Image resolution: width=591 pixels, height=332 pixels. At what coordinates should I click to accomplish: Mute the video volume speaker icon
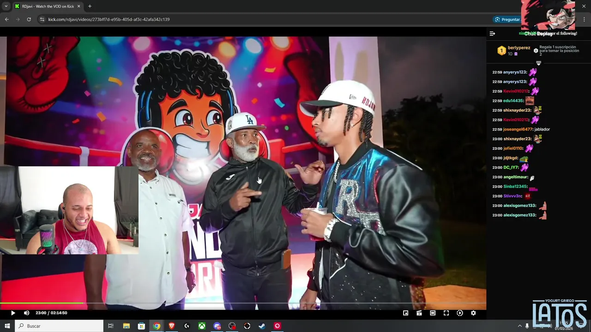26,313
